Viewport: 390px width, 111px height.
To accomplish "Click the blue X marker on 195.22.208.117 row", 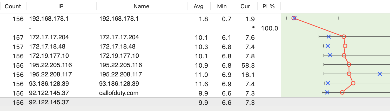I will (x=380, y=74).
